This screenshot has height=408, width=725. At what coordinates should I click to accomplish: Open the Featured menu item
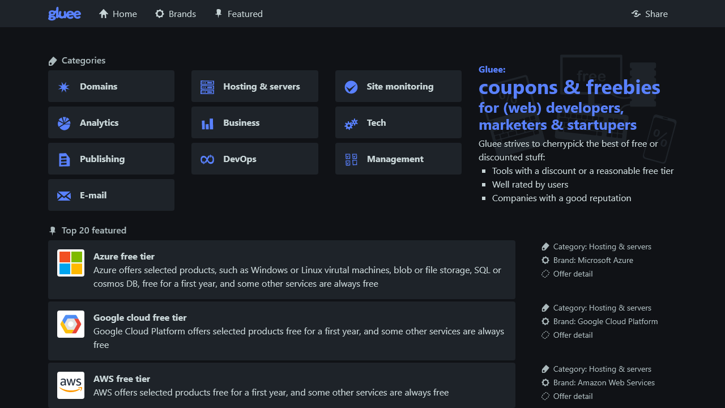(238, 14)
